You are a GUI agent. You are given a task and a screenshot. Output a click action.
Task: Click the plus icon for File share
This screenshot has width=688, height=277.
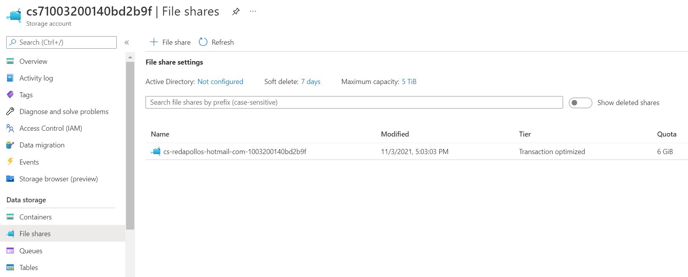pos(154,42)
